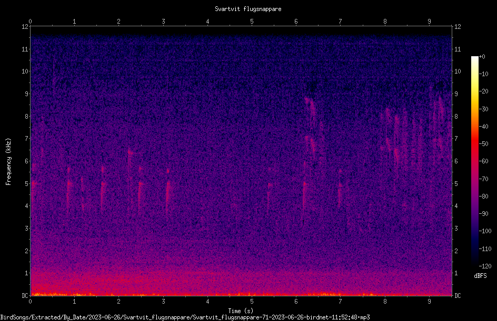The height and width of the screenshot is (321, 497).
Task: Click the "+0" color scale value
Action: point(482,57)
